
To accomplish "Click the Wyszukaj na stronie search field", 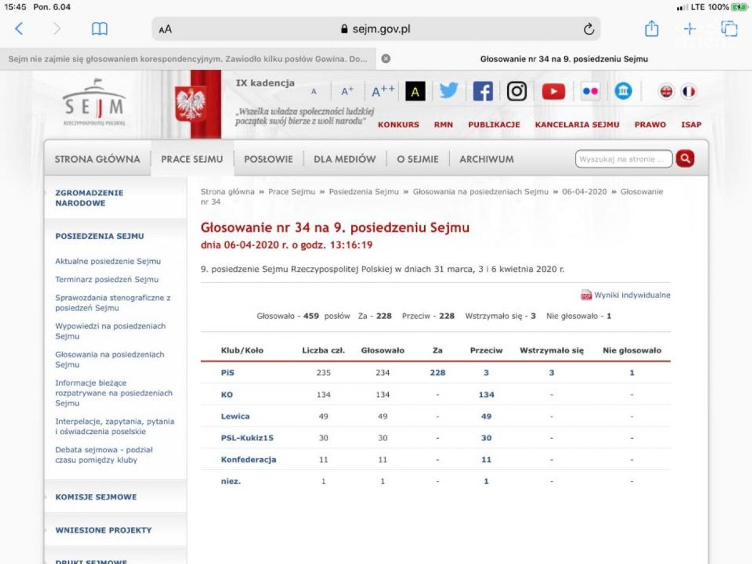I will click(x=623, y=159).
